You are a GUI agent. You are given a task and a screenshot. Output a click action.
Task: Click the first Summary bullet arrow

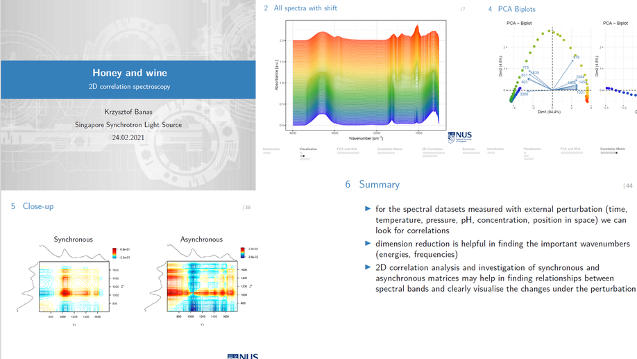pos(368,208)
